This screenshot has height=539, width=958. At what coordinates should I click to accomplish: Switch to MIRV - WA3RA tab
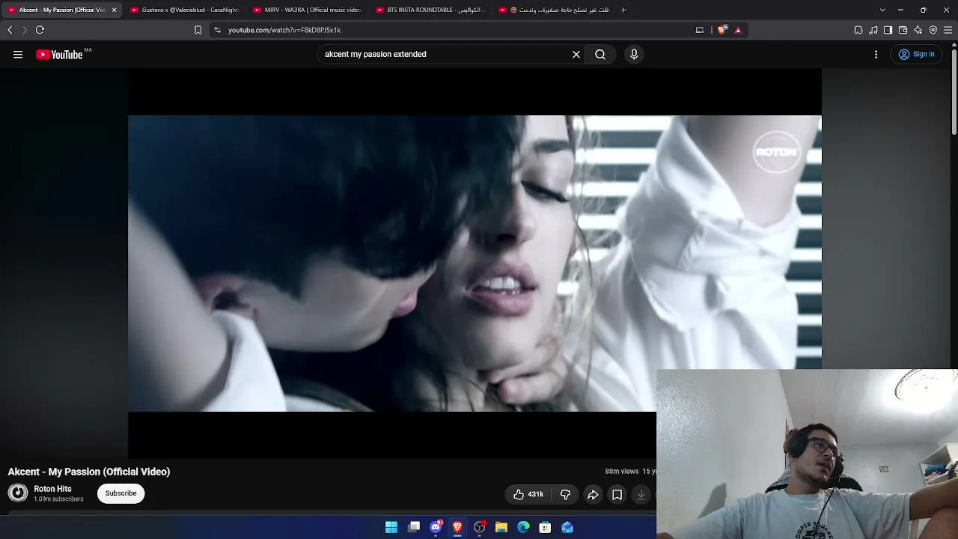click(307, 10)
